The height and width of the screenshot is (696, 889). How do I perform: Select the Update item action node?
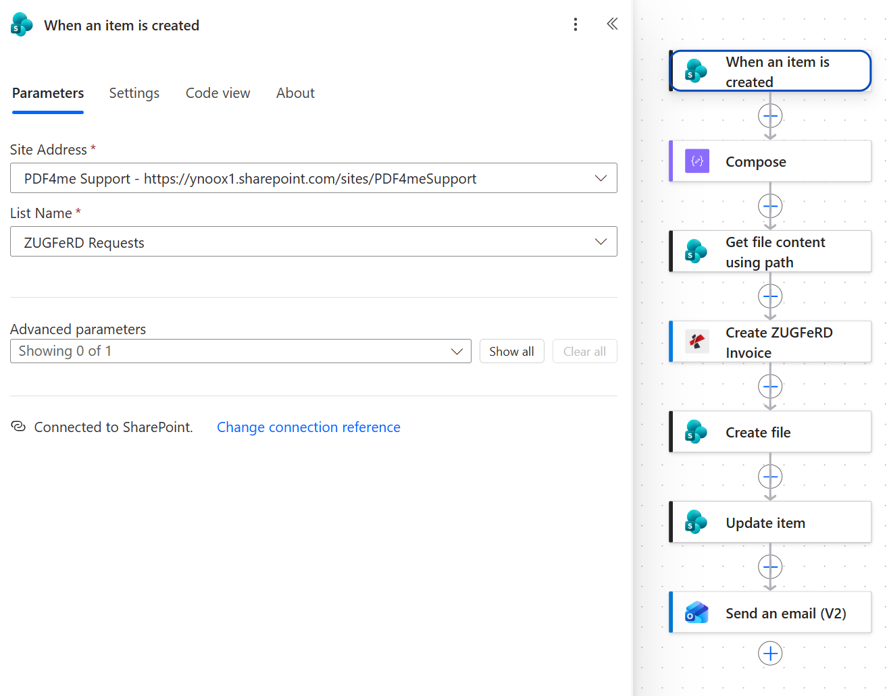tap(770, 523)
